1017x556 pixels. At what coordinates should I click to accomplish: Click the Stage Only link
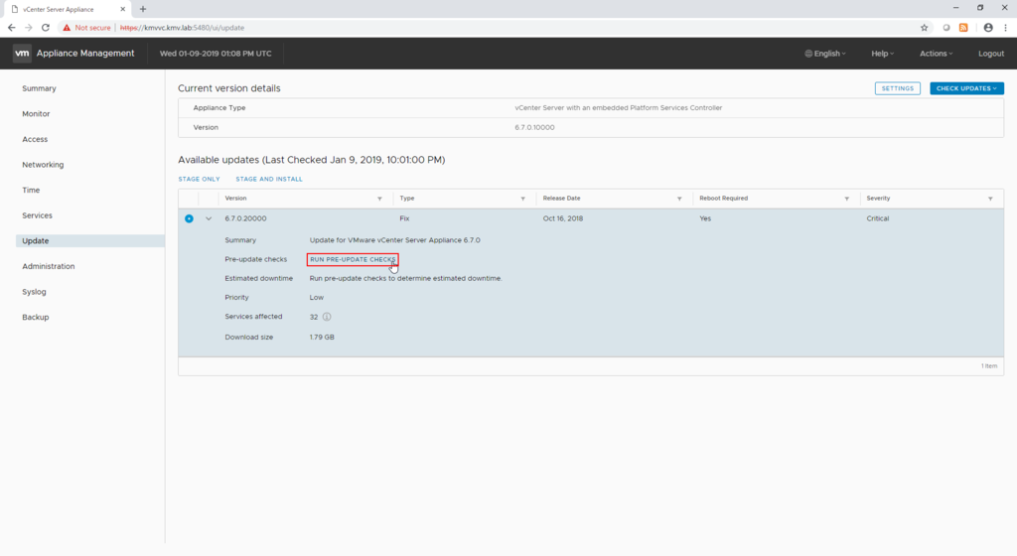click(199, 179)
